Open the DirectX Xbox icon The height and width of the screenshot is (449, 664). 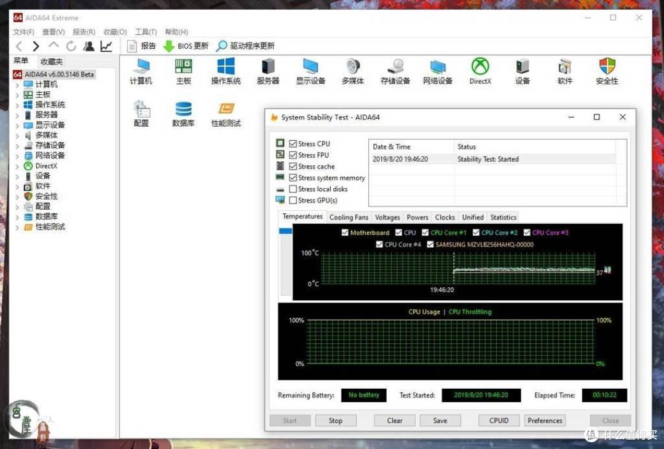click(480, 66)
